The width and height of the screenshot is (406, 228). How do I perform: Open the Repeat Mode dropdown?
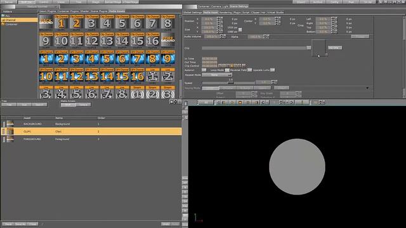[217, 75]
